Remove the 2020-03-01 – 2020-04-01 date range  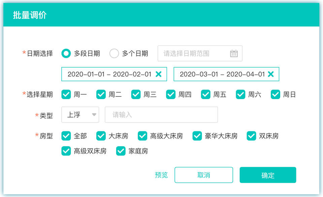pos(271,74)
